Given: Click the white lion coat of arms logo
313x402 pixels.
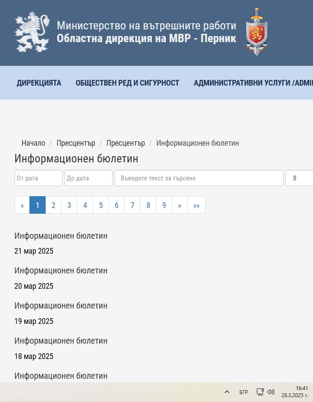Looking at the screenshot, I should tap(32, 32).
